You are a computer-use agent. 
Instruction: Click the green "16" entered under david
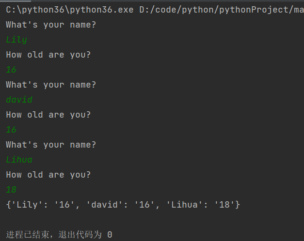tap(11, 130)
